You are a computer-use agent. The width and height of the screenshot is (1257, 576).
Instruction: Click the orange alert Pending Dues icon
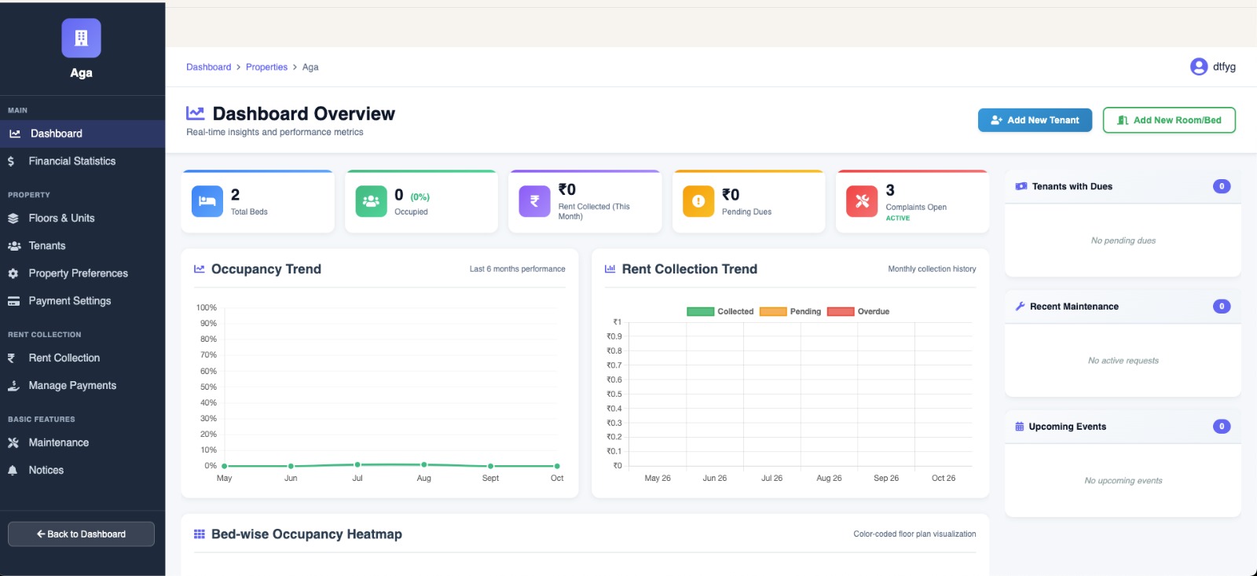click(698, 201)
